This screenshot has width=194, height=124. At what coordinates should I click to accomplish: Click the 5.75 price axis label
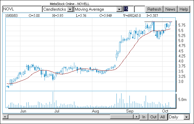click(182, 25)
